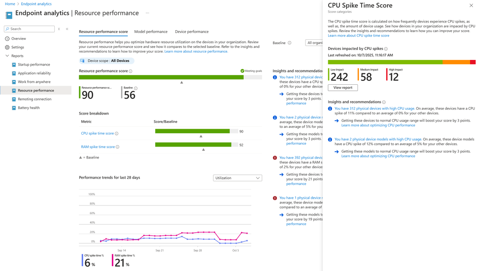
Task: Click the Device scope All Devices pill
Action: click(x=107, y=61)
